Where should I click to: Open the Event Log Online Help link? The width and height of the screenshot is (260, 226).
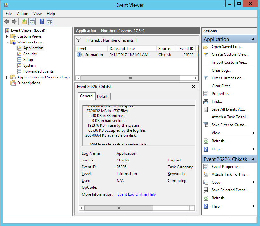click(x=136, y=194)
